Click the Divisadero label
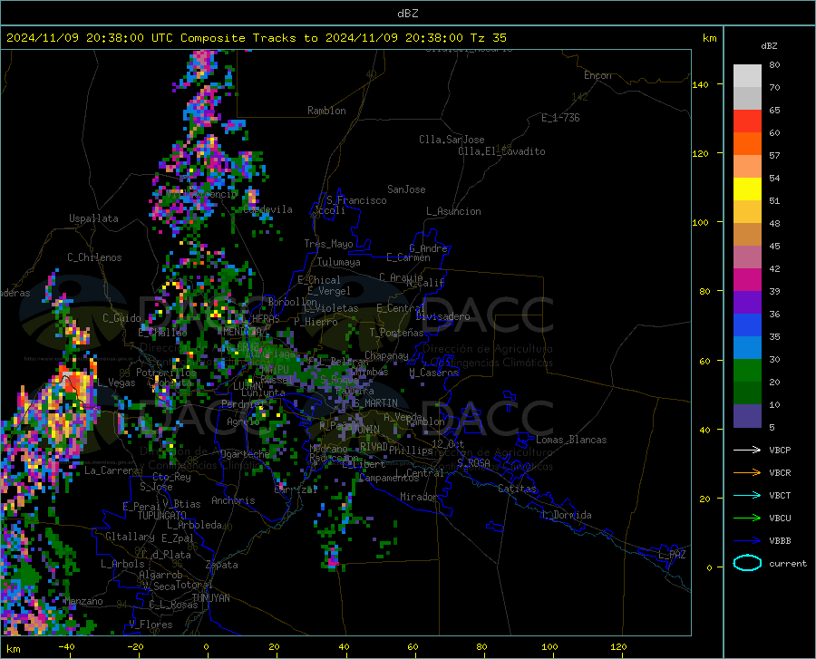This screenshot has height=659, width=816. tap(442, 316)
